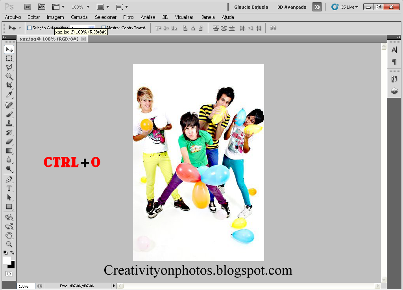Click the background color swatch

13,266
